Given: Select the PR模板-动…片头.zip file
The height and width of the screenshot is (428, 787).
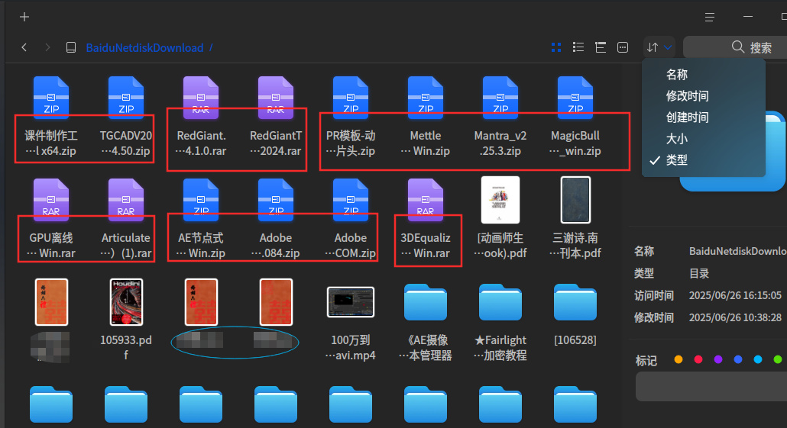Looking at the screenshot, I should point(351,117).
